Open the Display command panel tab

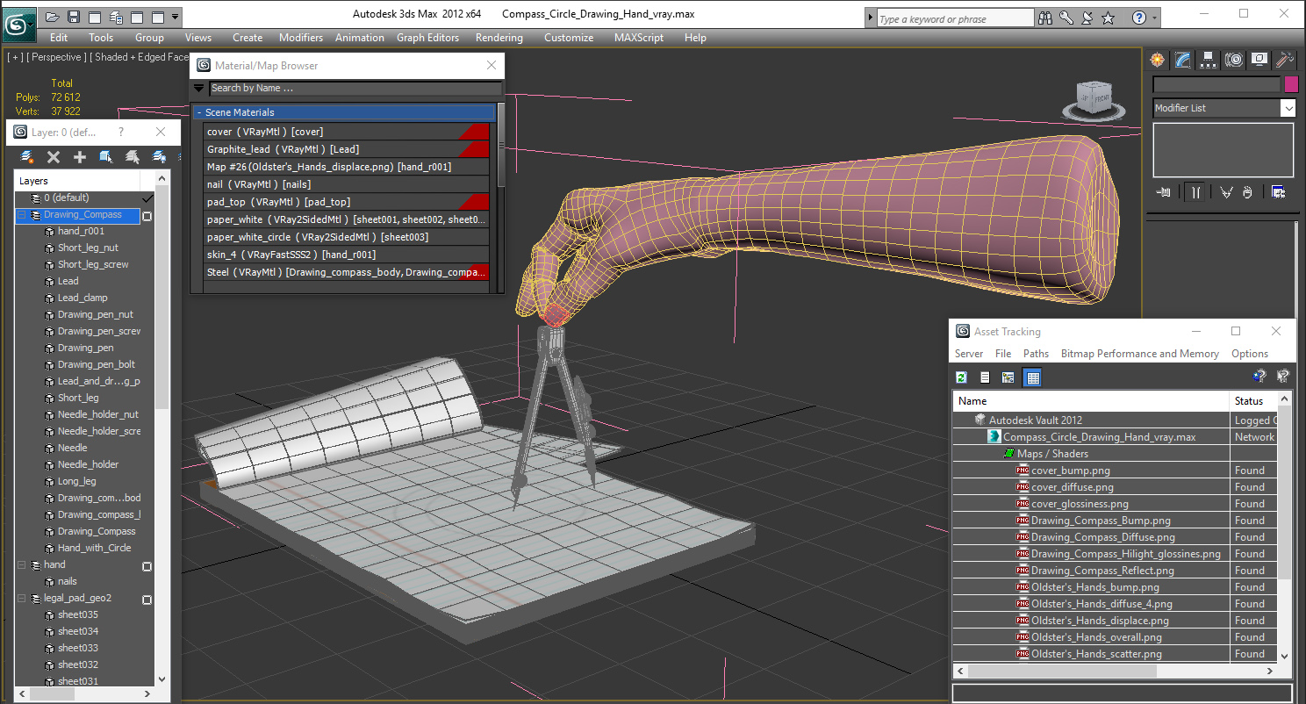[1259, 60]
